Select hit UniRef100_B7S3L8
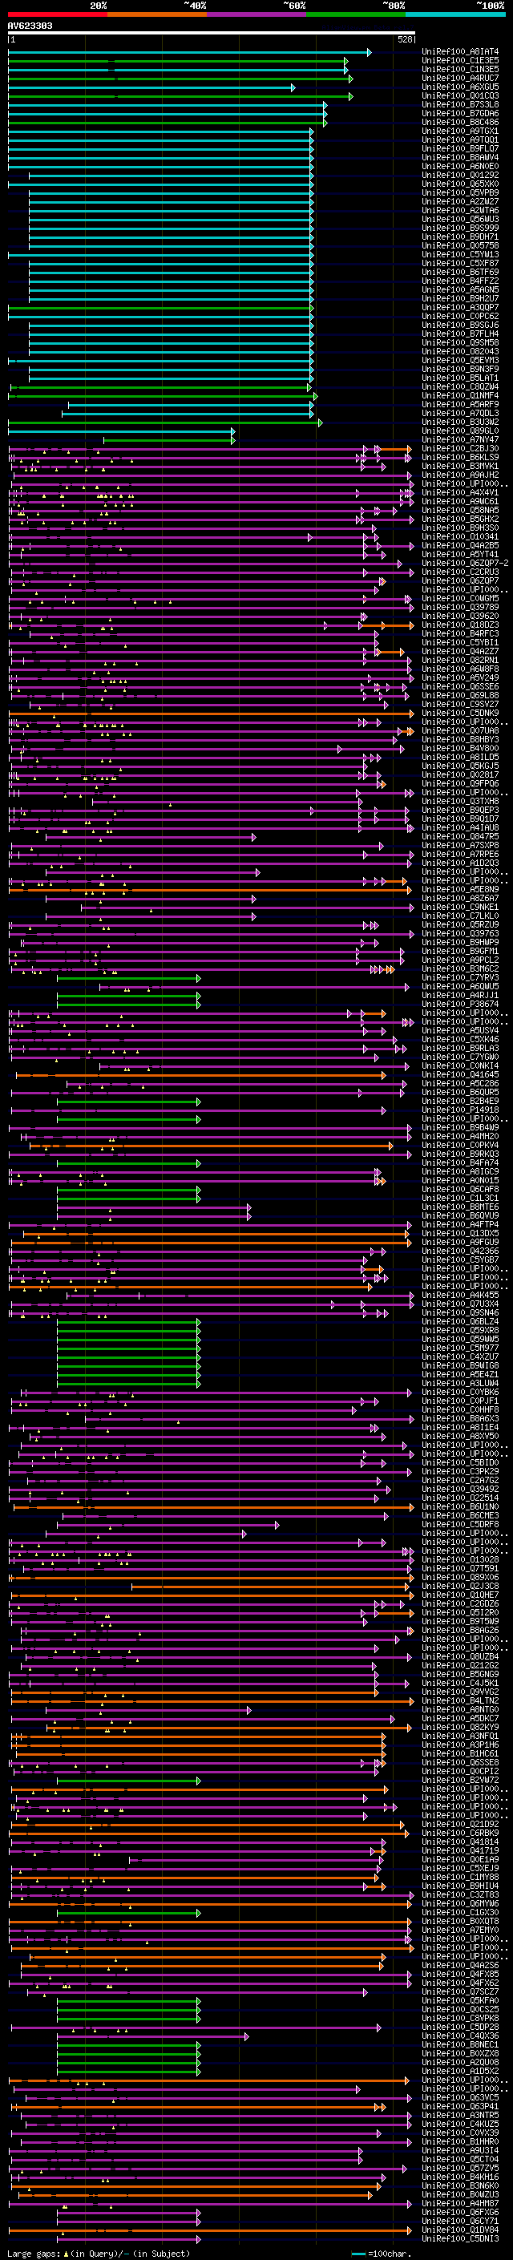 tap(459, 104)
